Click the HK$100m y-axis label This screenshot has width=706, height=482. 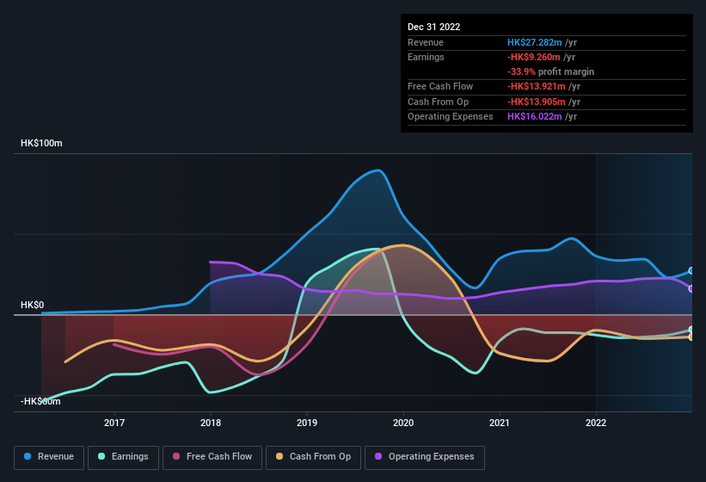coord(41,143)
